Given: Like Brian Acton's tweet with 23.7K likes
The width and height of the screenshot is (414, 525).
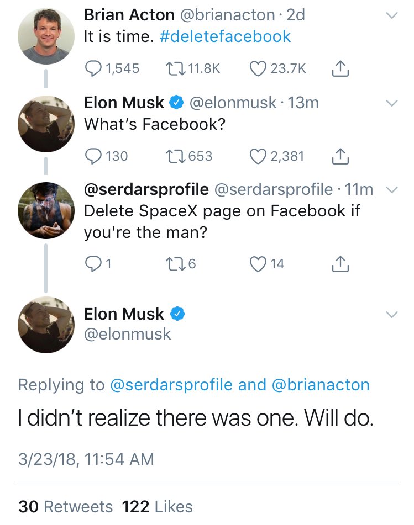Looking at the screenshot, I should pyautogui.click(x=258, y=68).
